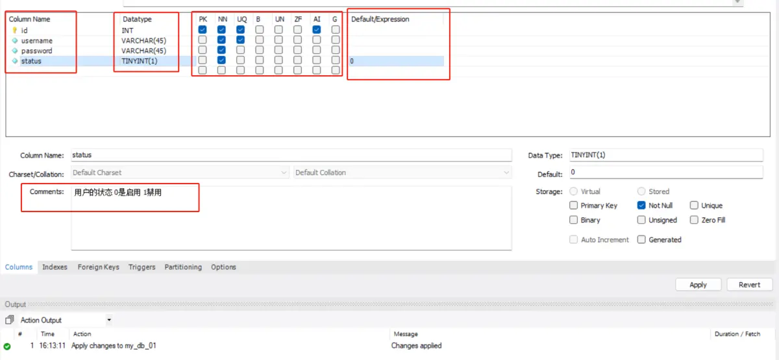
Task: Click the 16:13:11 time entry
Action: (x=53, y=346)
